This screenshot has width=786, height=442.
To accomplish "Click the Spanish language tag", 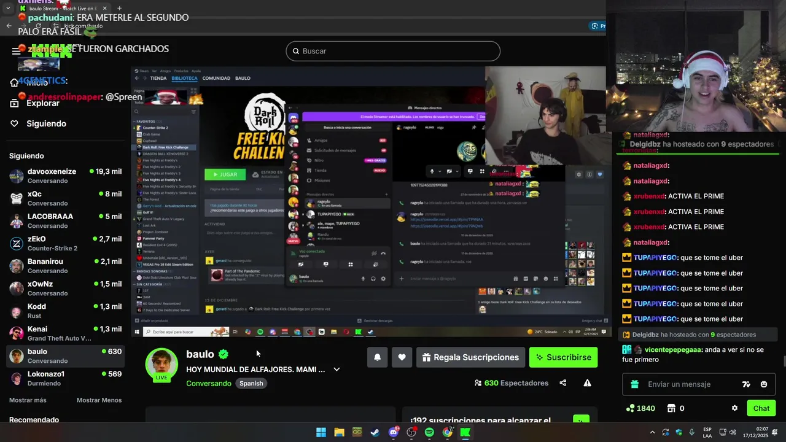I will [x=251, y=383].
